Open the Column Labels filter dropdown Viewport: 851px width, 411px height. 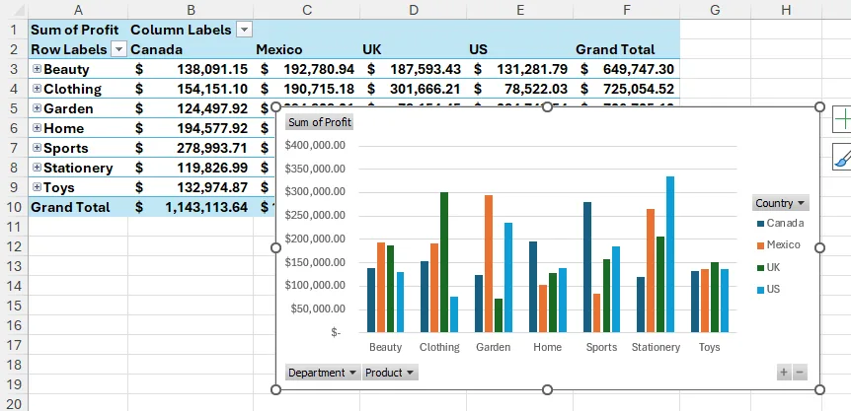point(245,30)
